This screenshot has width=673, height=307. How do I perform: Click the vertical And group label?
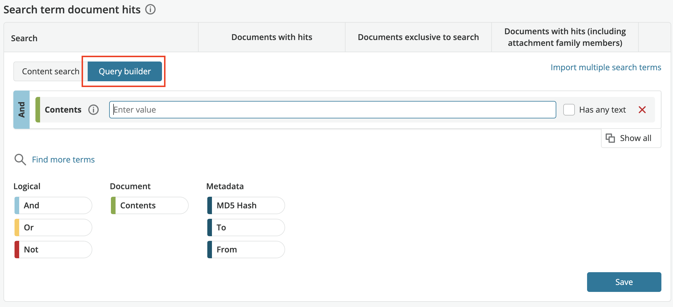tap(21, 110)
